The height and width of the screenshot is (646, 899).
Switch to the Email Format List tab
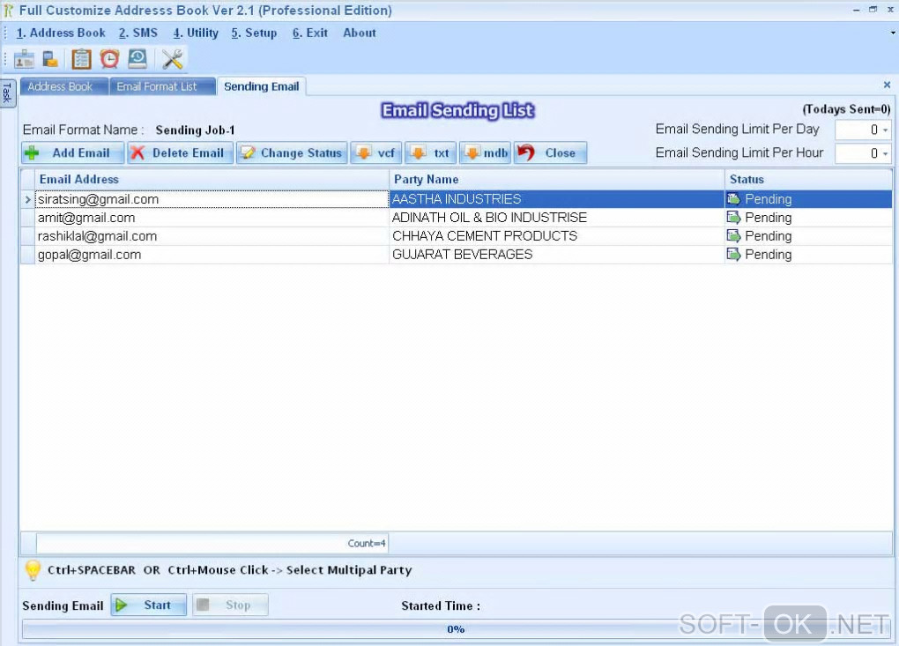point(162,86)
